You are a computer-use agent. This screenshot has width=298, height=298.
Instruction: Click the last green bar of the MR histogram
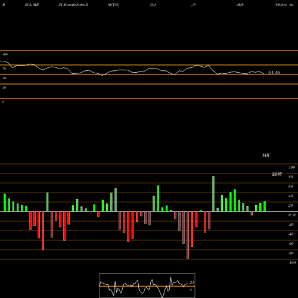pos(265,206)
